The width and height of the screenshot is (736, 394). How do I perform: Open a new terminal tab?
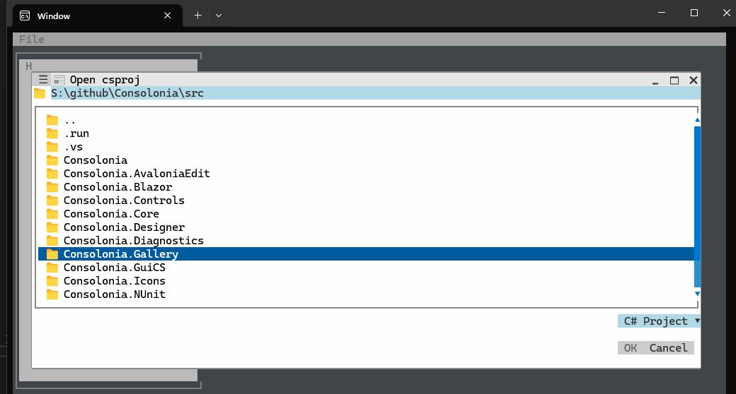(197, 16)
